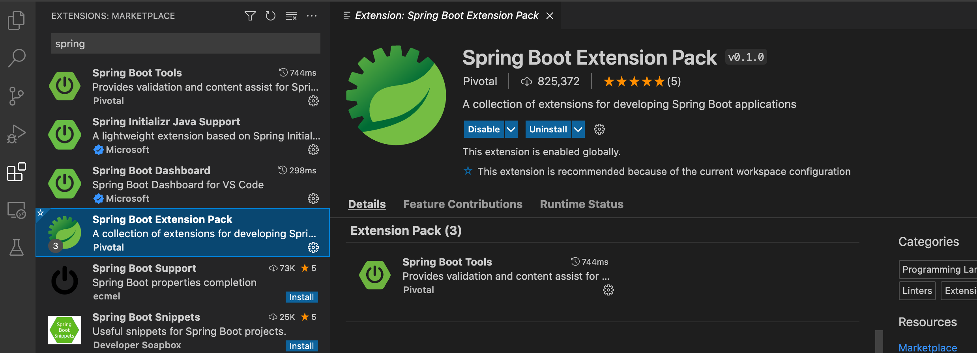The image size is (977, 353).
Task: Open the Source Control view
Action: coord(17,96)
